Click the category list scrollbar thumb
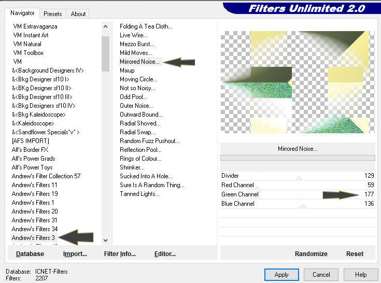 coord(105,54)
